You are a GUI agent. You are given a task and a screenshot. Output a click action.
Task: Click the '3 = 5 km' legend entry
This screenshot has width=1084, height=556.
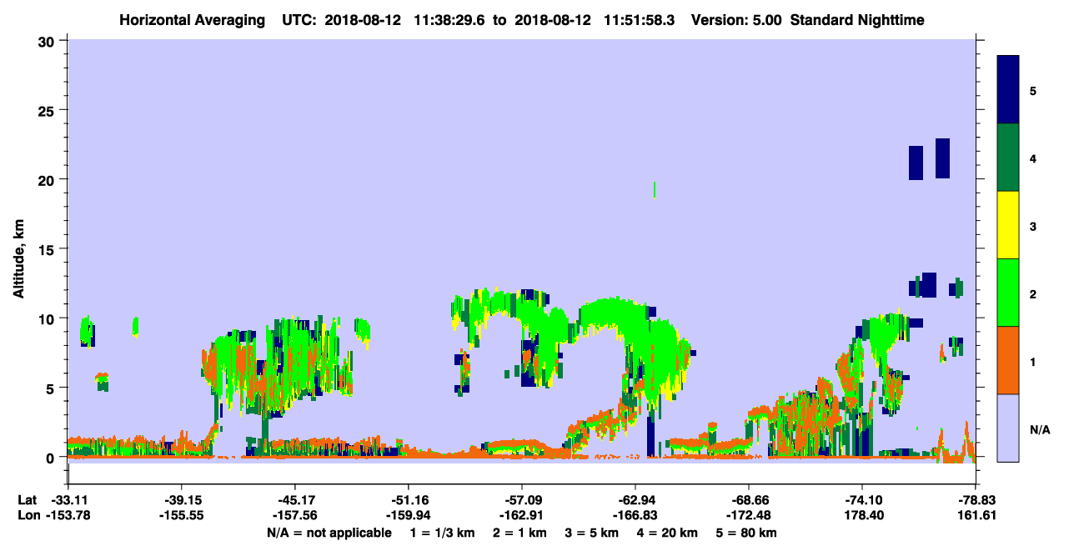tap(591, 533)
